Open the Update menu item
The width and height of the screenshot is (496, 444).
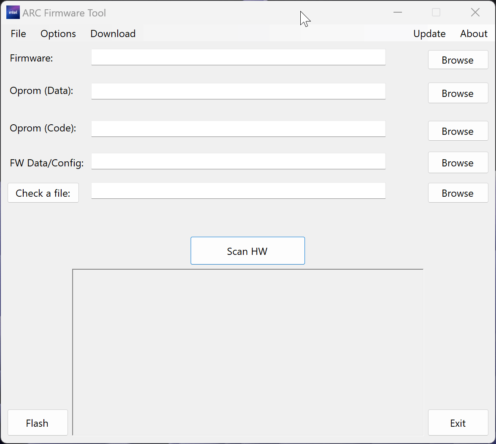[x=429, y=34]
